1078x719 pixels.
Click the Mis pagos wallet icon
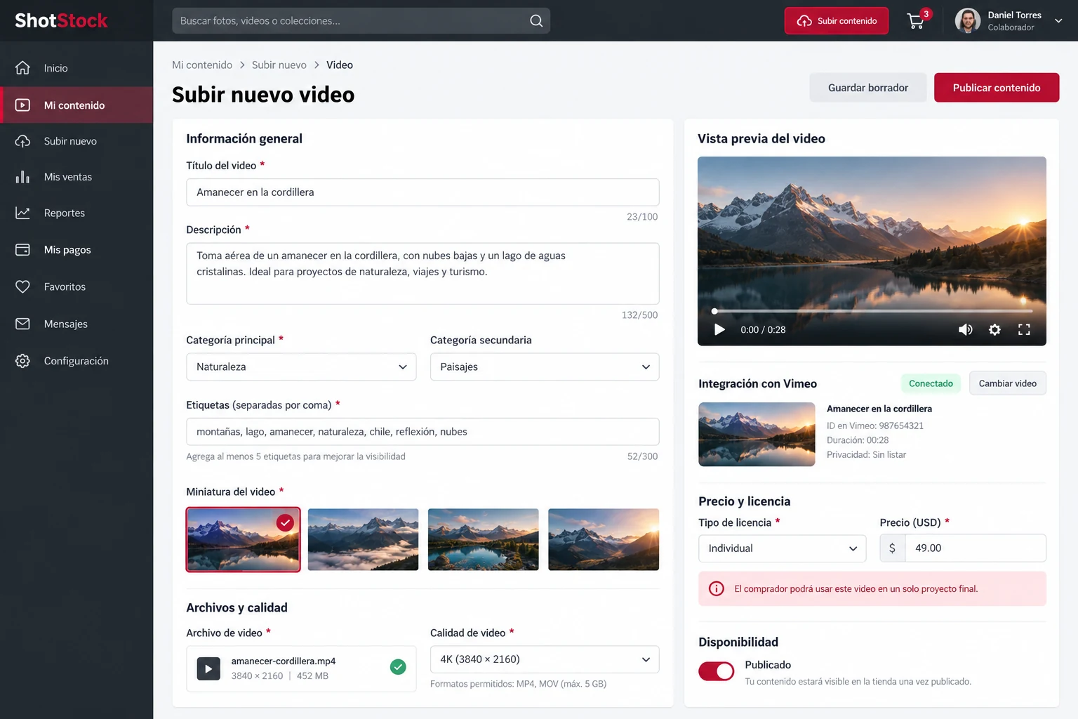pyautogui.click(x=22, y=250)
